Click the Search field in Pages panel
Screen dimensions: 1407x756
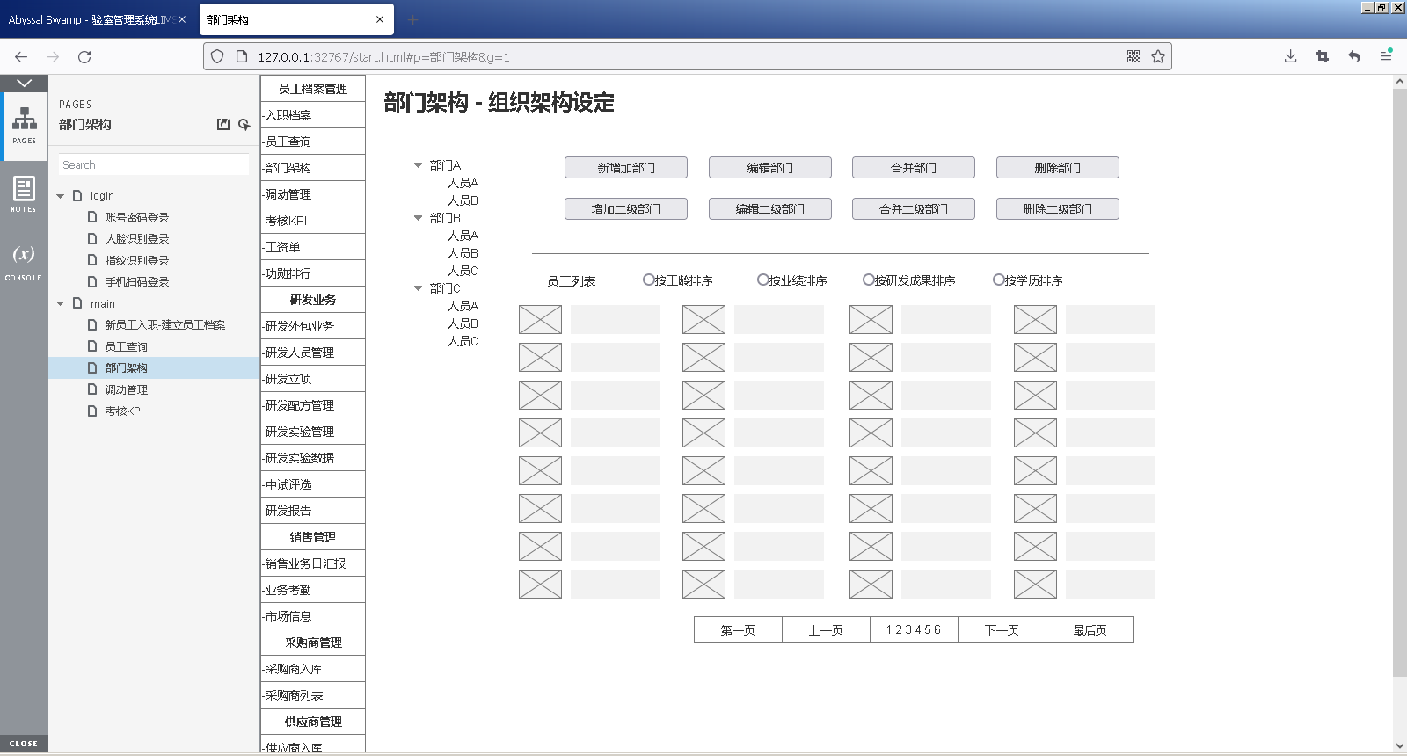coord(154,165)
